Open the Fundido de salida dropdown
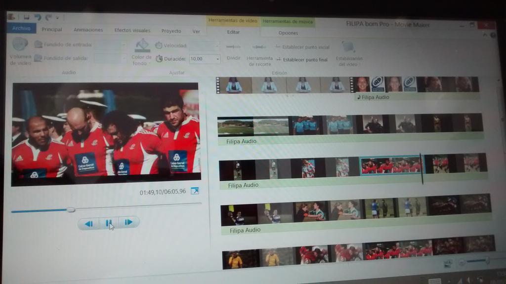Viewport: 506px width, 284px height. tap(110, 58)
